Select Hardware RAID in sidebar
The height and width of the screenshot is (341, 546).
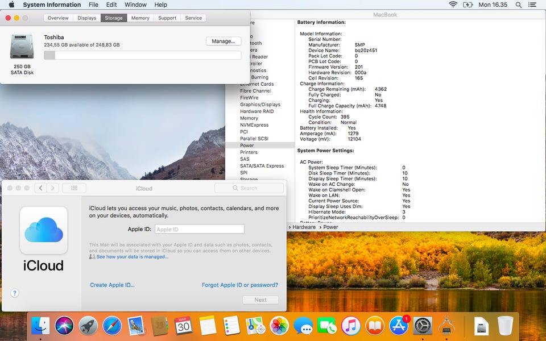[257, 111]
